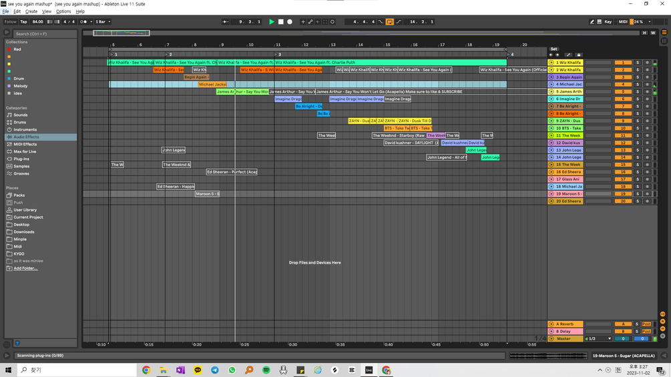This screenshot has height=377, width=671.
Task: Open the Master output 1/2 dropdown
Action: click(x=598, y=338)
